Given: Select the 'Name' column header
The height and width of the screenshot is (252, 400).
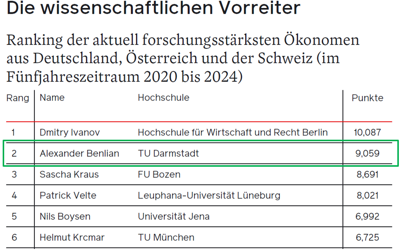Looking at the screenshot, I should pyautogui.click(x=52, y=98).
